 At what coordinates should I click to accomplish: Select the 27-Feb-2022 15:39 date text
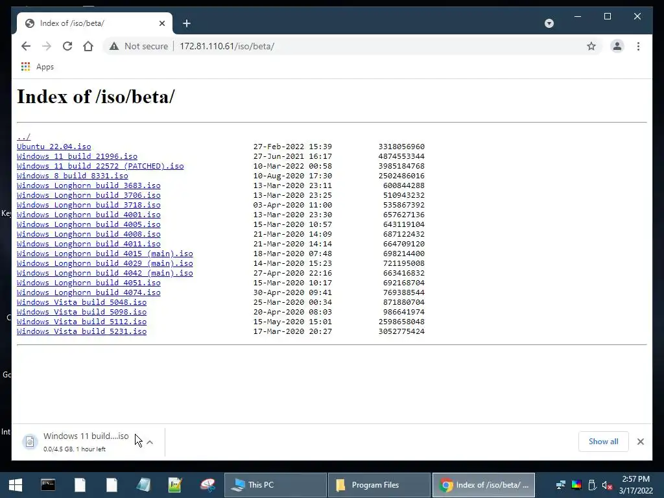pos(292,147)
